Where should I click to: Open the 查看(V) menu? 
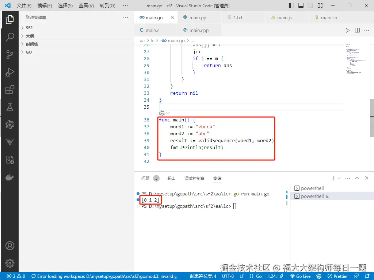(86, 5)
